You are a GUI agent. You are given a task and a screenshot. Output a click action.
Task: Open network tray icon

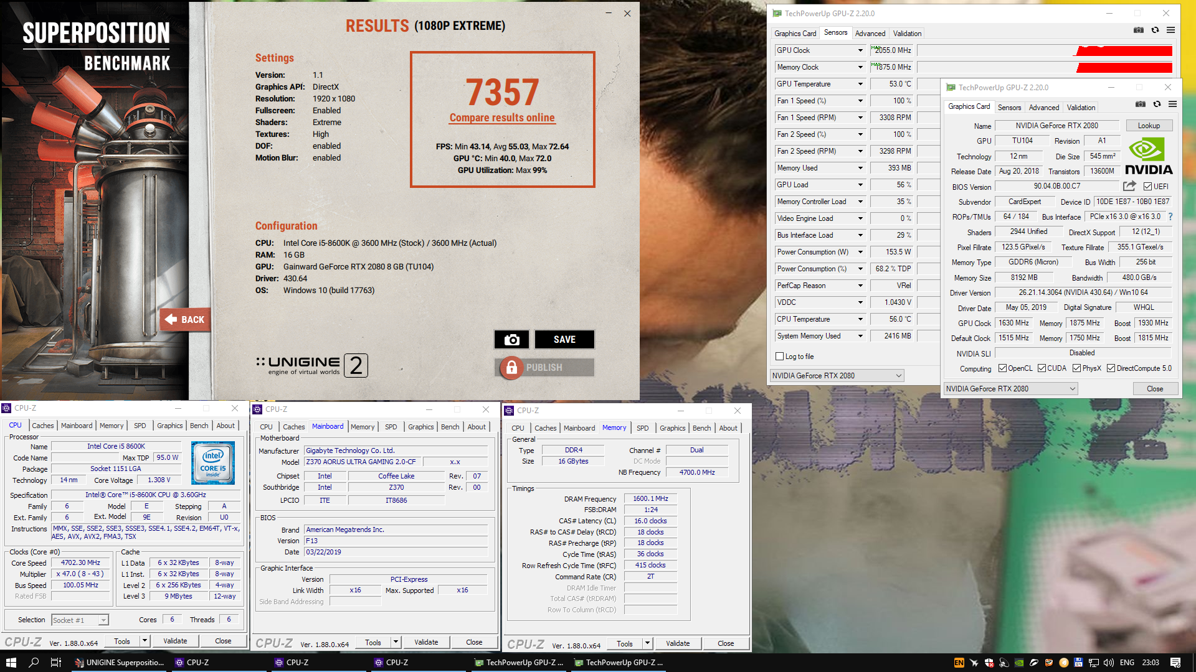click(x=1094, y=663)
